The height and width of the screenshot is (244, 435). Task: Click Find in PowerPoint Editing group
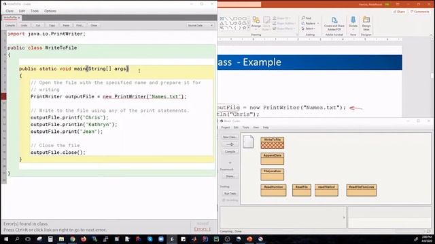(307, 18)
